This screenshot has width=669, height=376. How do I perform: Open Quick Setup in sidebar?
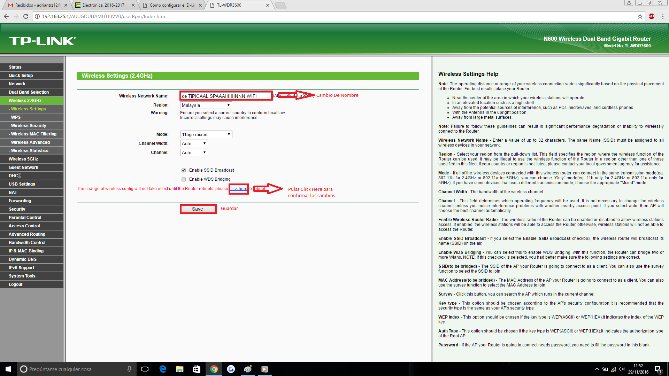coord(32,76)
